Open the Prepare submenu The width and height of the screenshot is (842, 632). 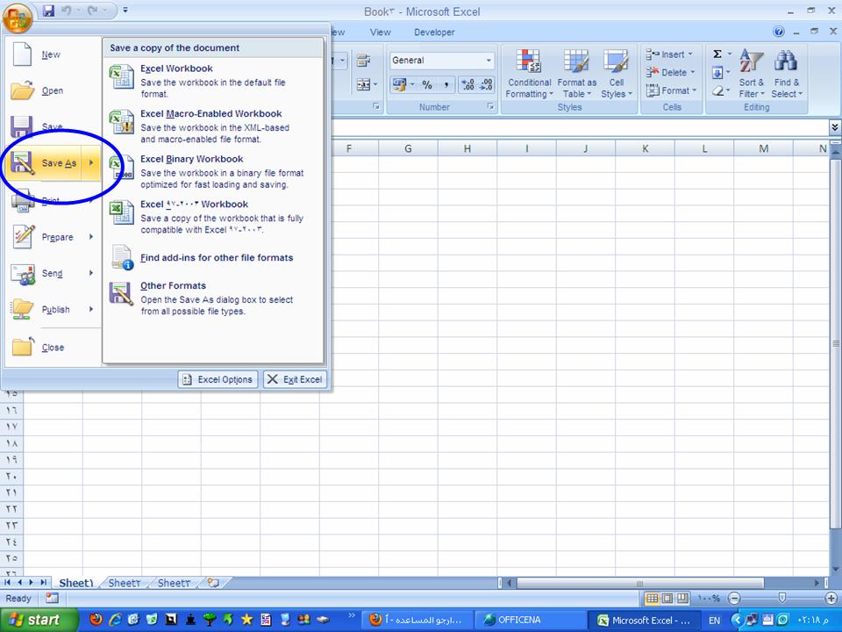point(53,237)
